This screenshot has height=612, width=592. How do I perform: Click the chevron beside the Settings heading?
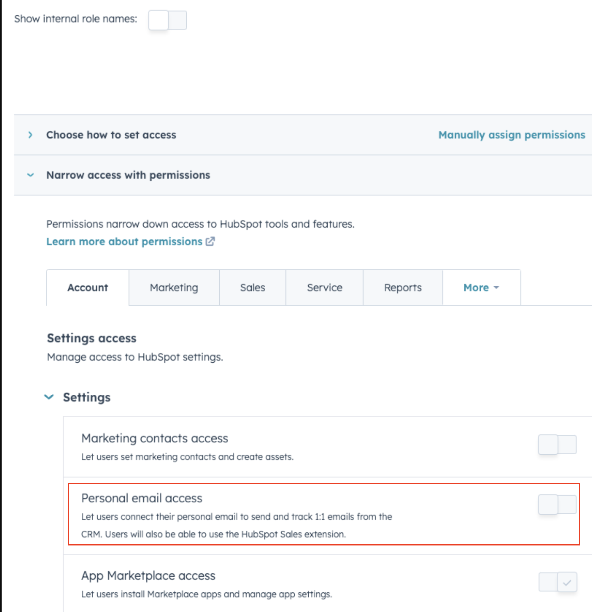coord(49,397)
